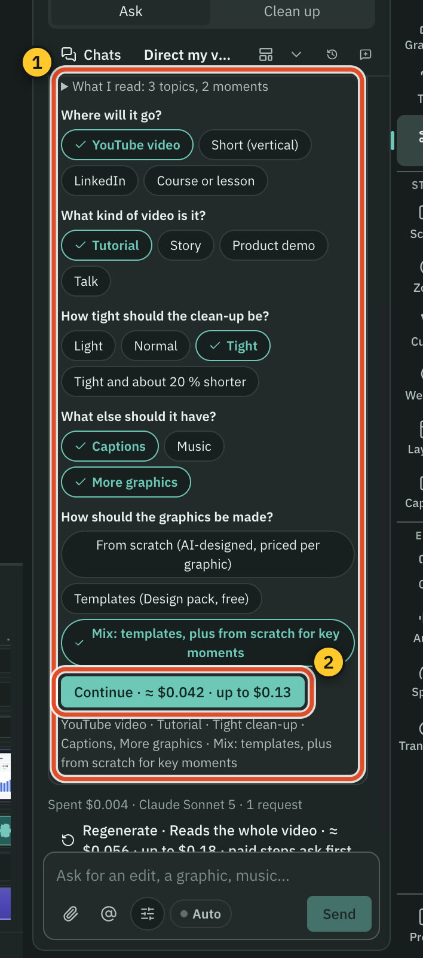This screenshot has width=423, height=958.
Task: Click 'Spent $0.004 · Claude Sonnet 5' status text
Action: (175, 805)
